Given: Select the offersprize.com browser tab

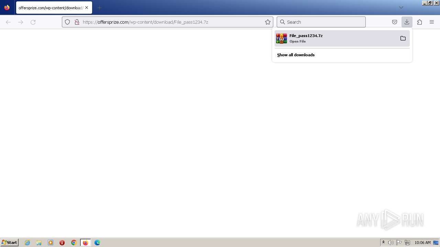Looking at the screenshot, I should [54, 8].
